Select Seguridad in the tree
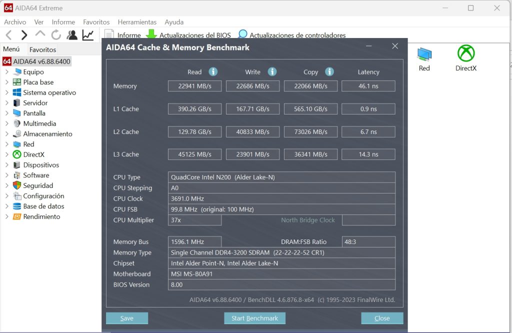 pos(38,186)
